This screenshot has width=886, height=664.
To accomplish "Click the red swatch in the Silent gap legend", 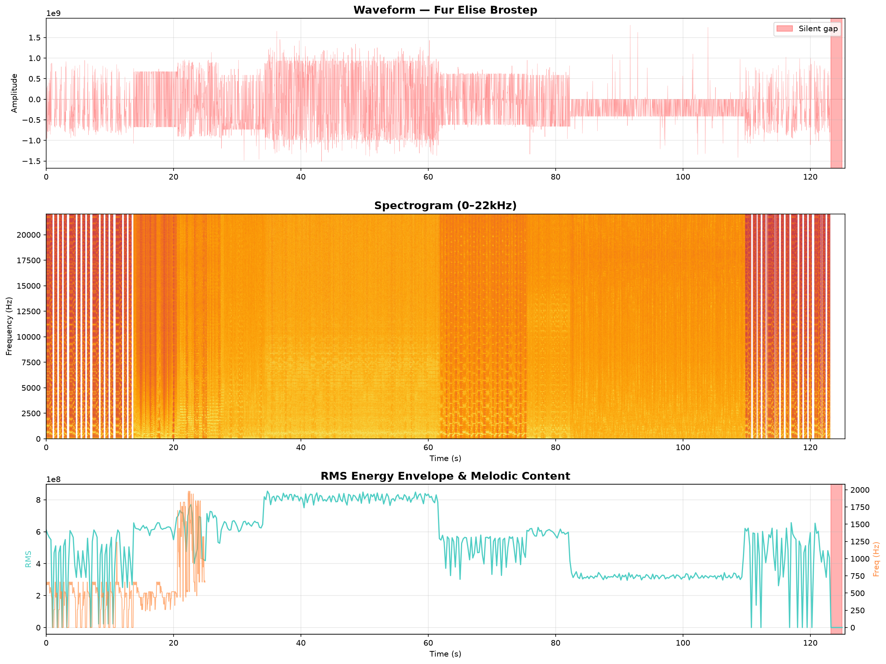I will coord(784,29).
